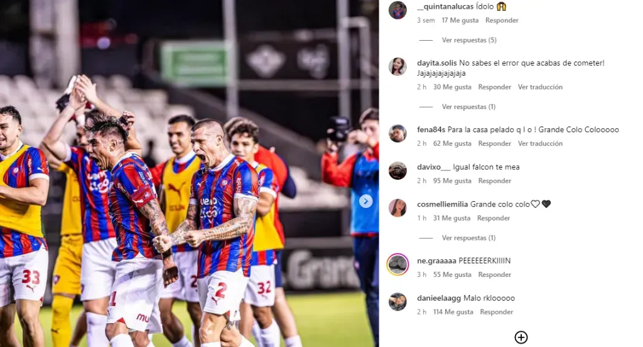Reply to davixo___ comment
The width and height of the screenshot is (643, 347).
coord(495,181)
